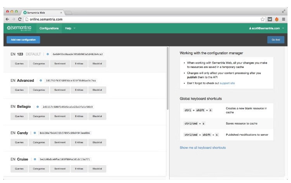Open Blacklist for Cruise configuration

point(97,169)
